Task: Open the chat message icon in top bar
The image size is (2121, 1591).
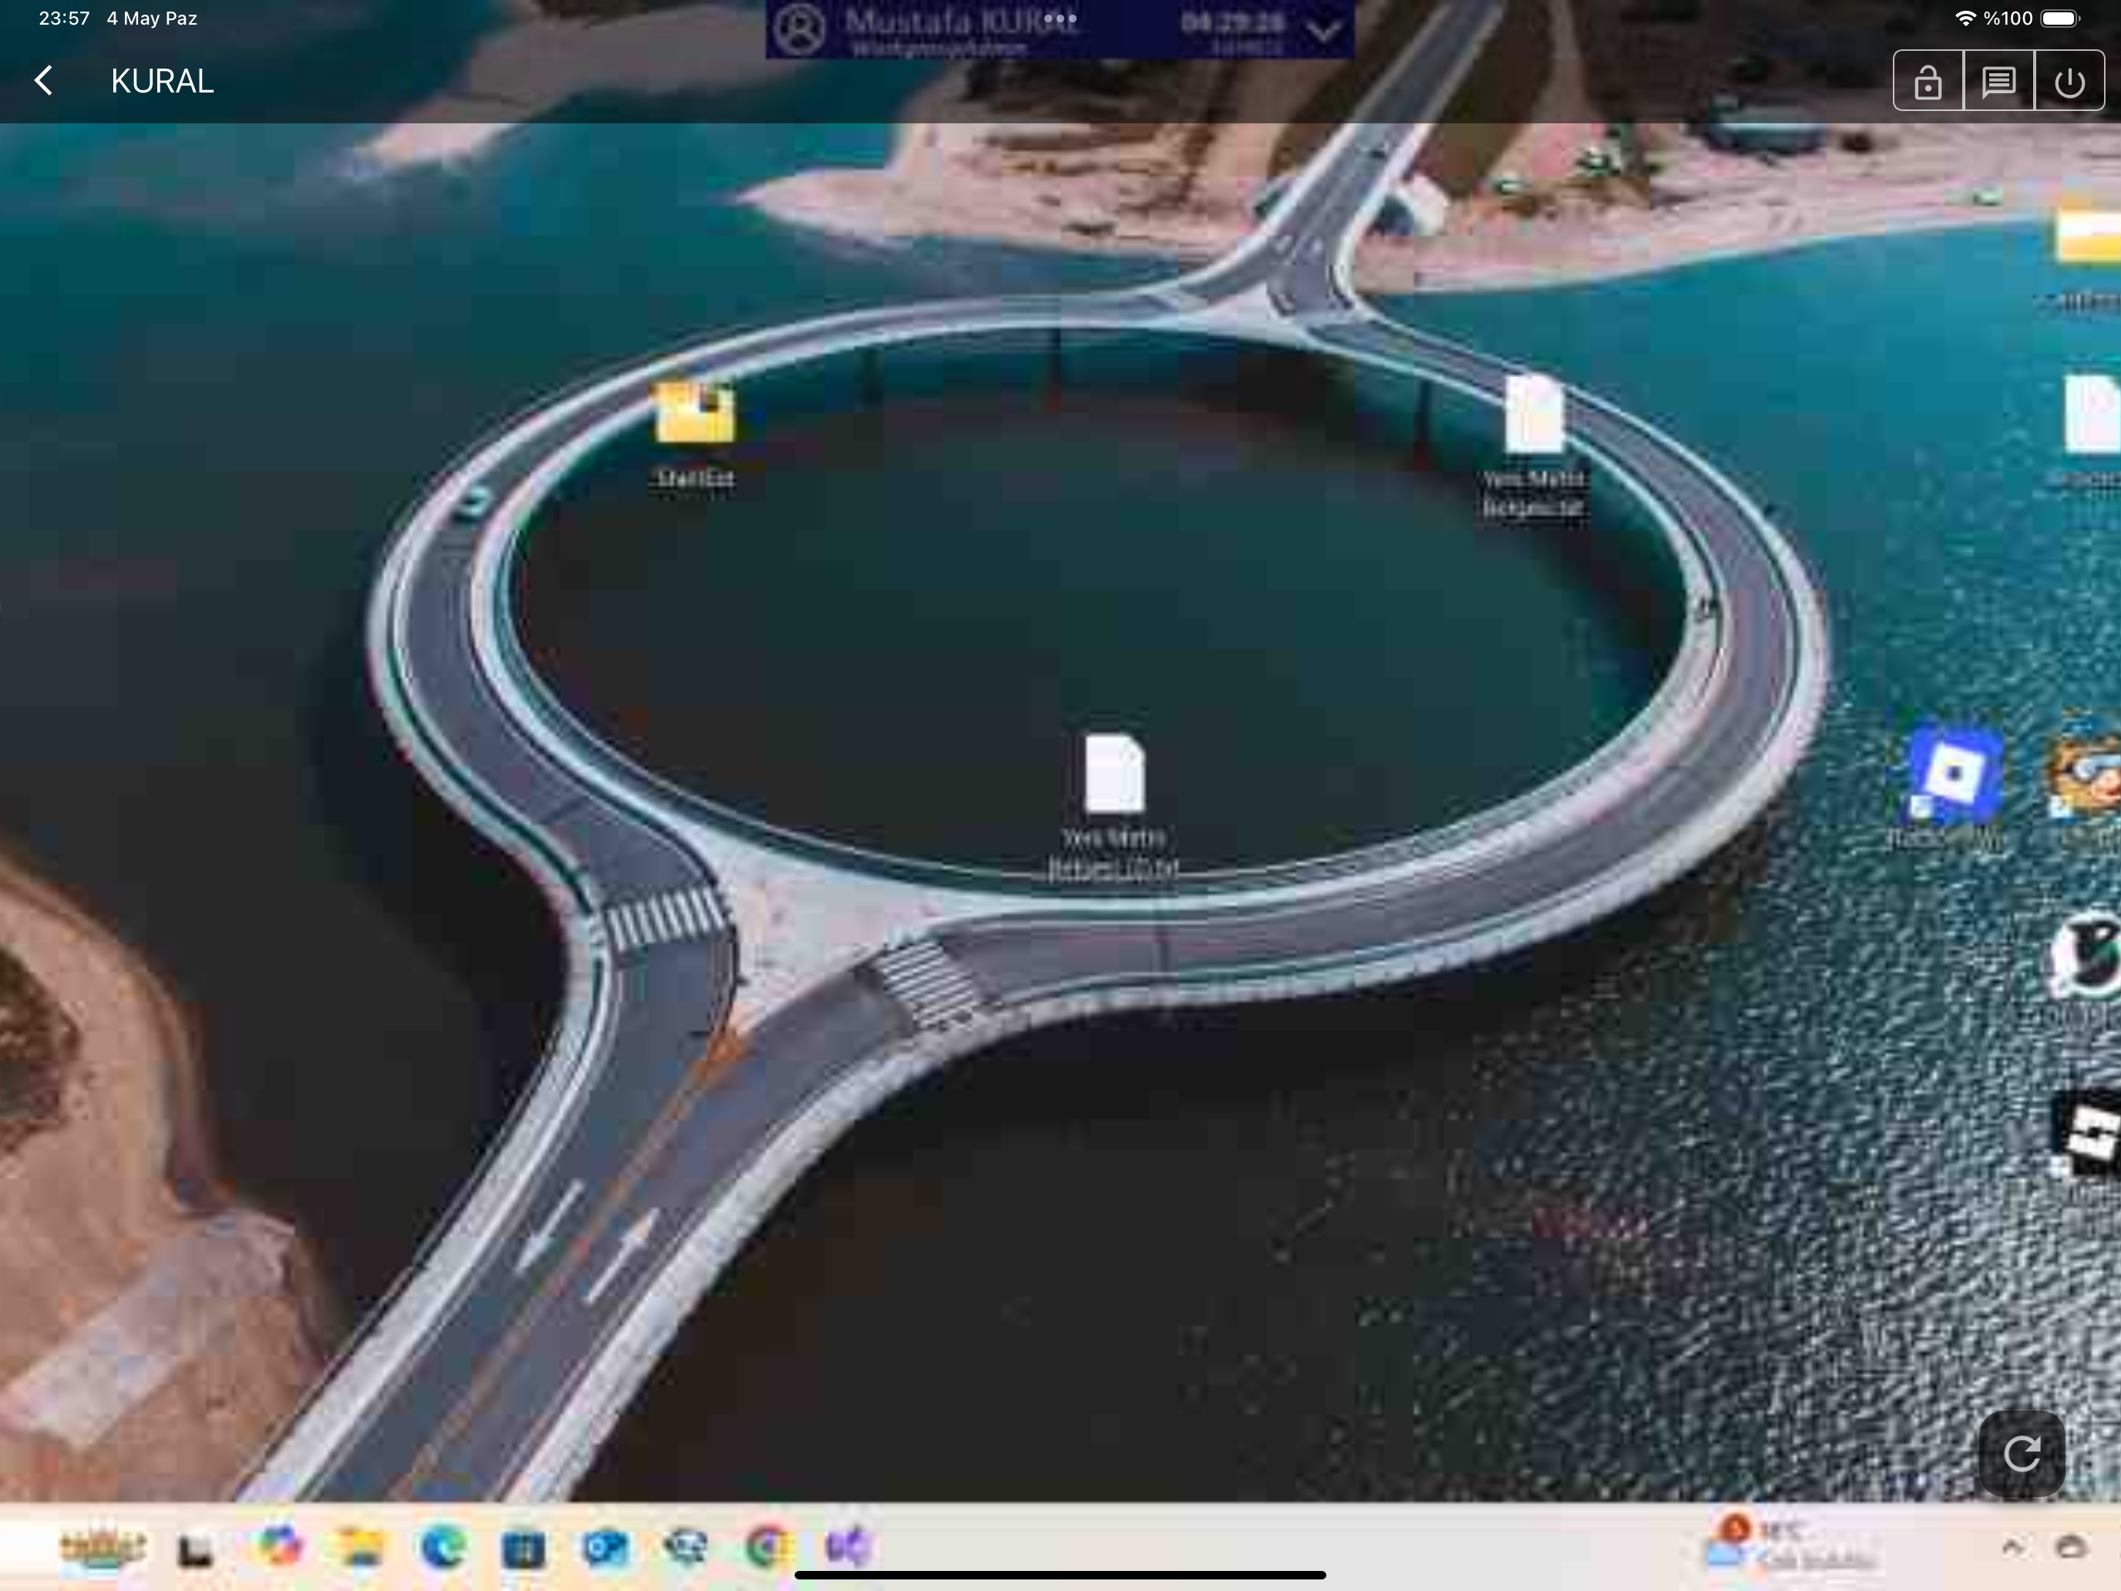Action: point(1998,82)
